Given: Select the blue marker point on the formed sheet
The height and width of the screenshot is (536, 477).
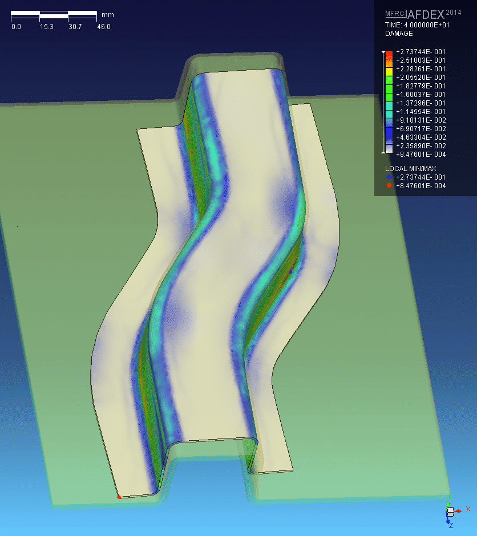Looking at the screenshot, I should [x=290, y=272].
